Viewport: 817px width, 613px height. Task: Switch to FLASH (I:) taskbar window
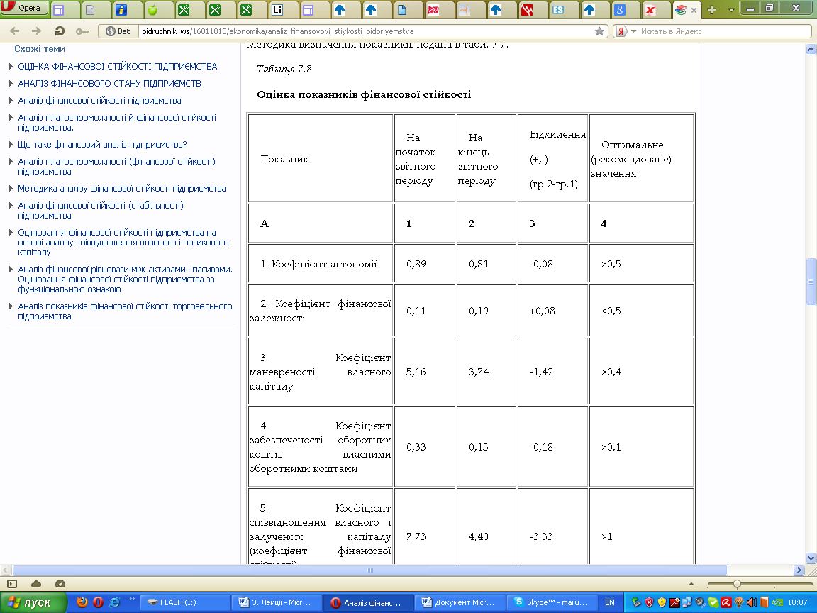[x=186, y=602]
